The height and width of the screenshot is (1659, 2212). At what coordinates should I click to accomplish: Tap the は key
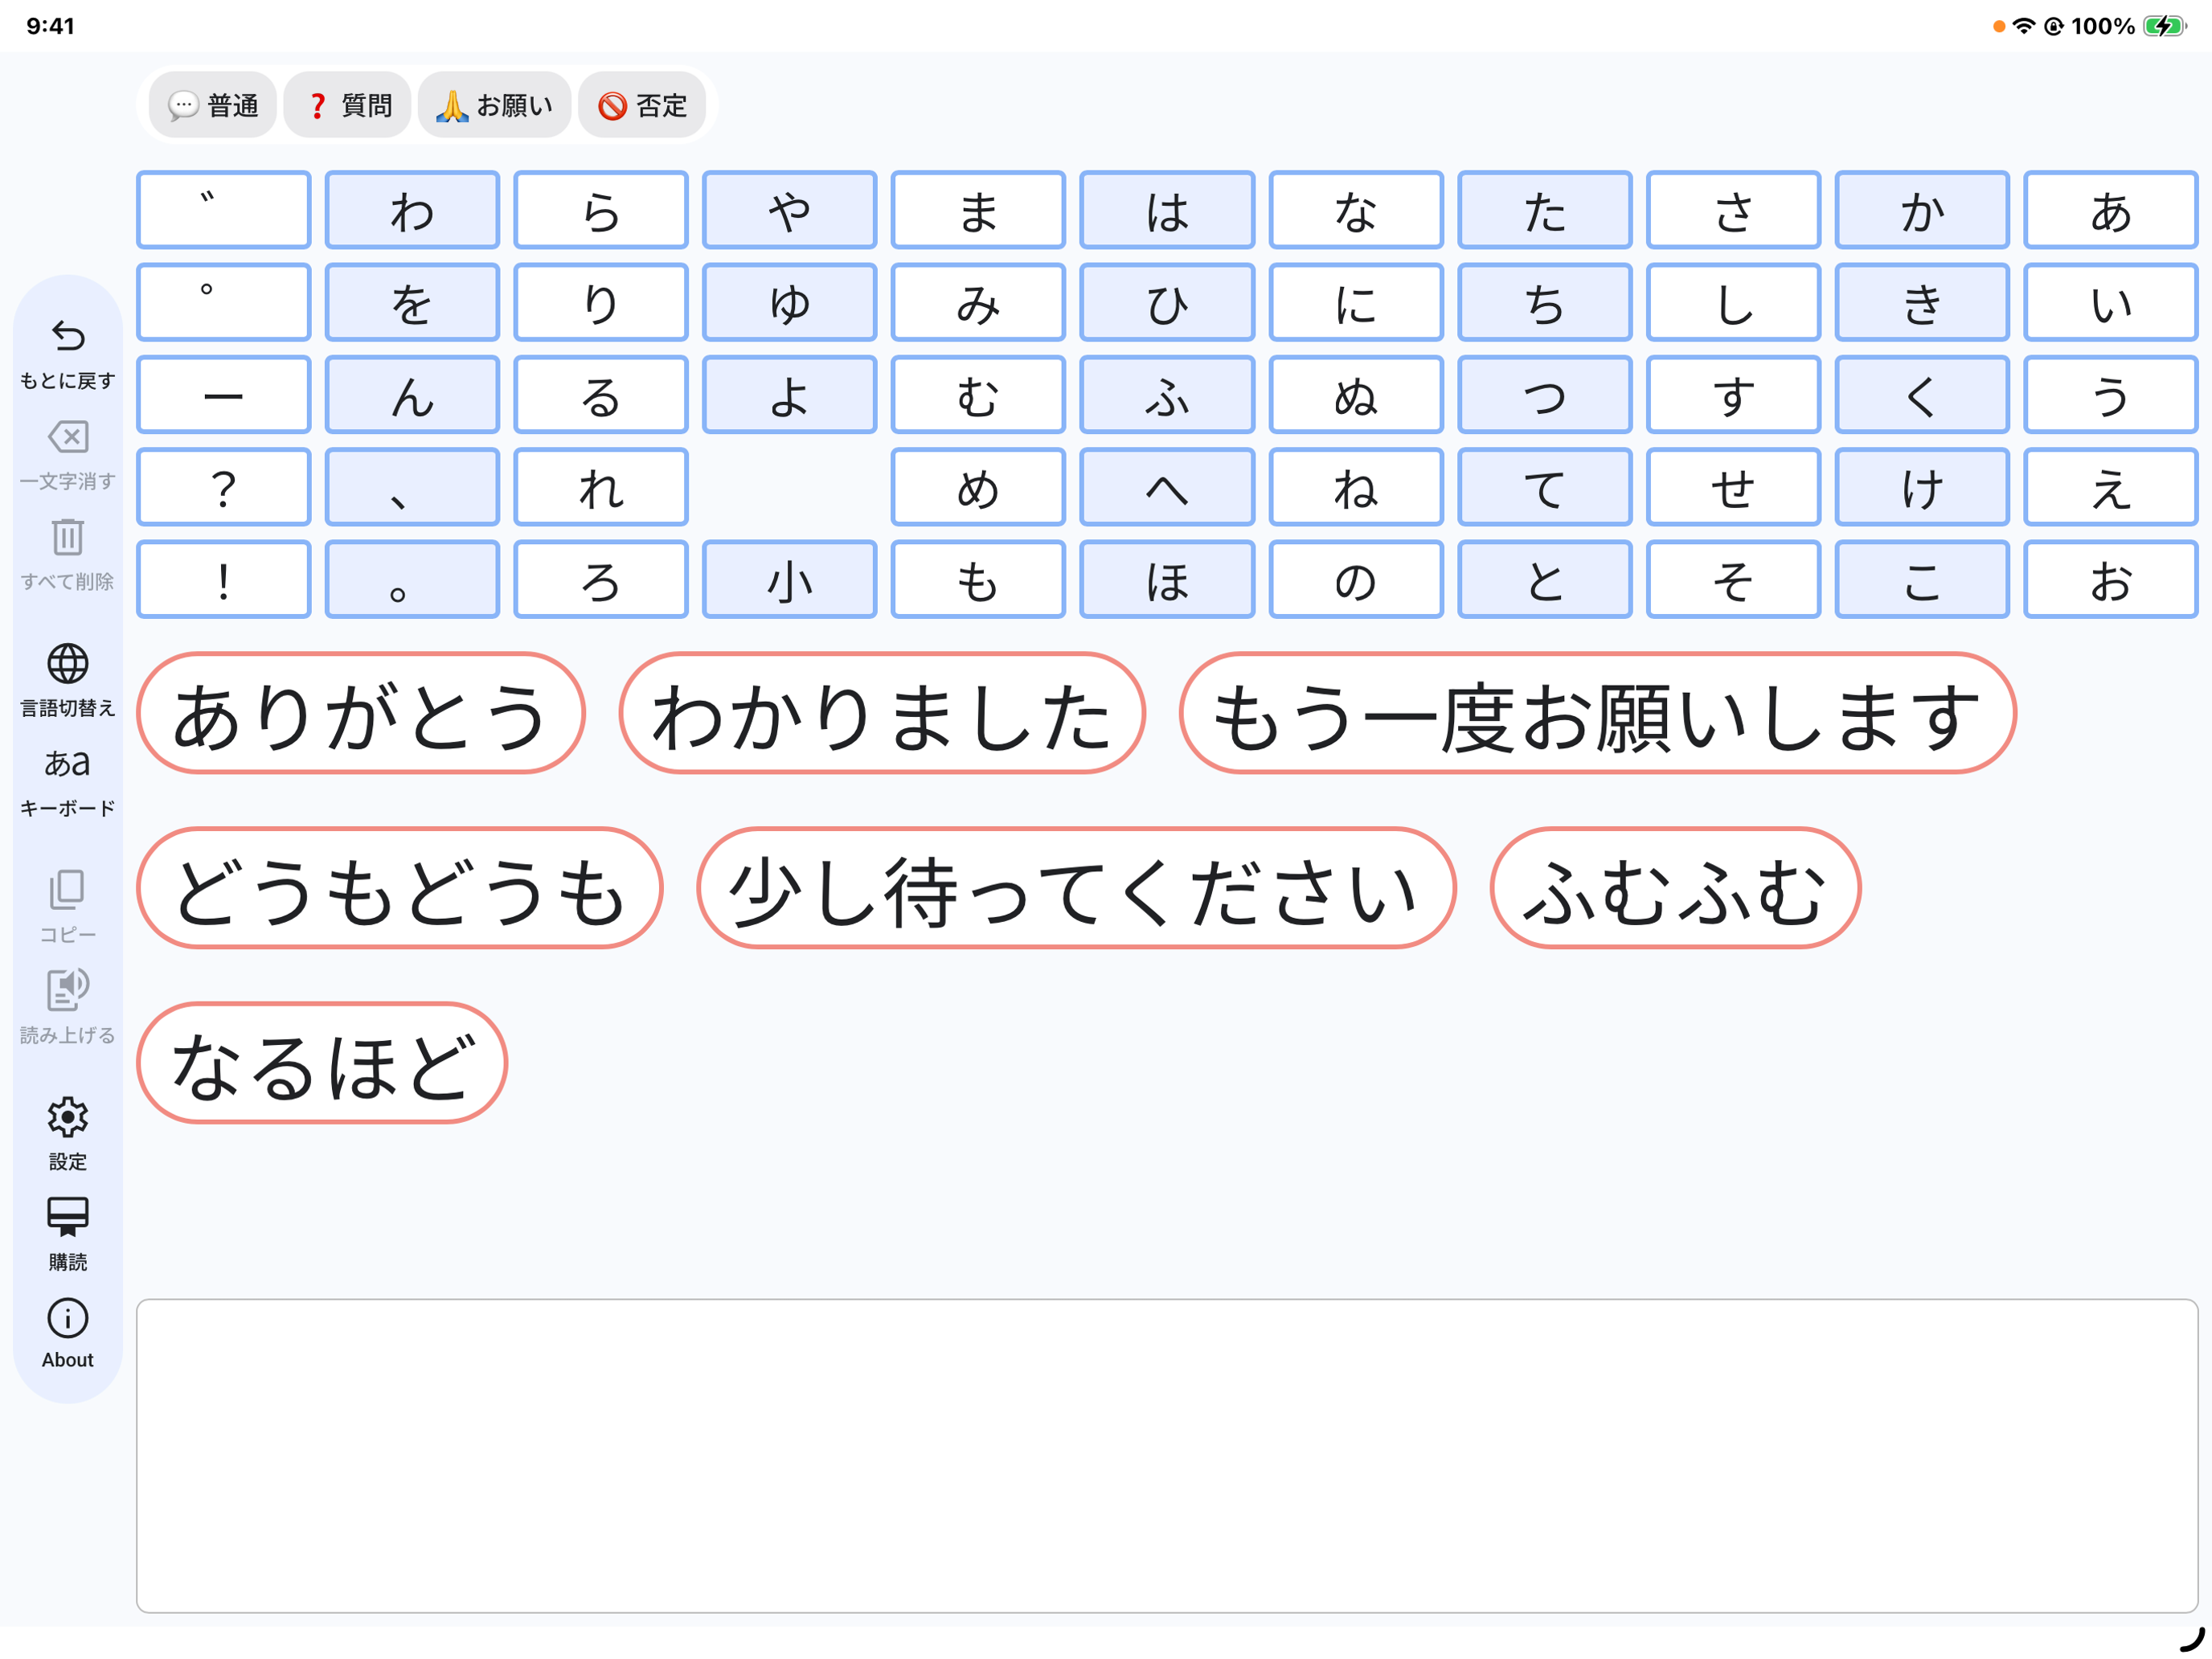tap(1167, 210)
